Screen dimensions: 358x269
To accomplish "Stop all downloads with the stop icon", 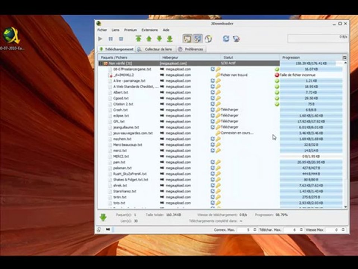I will (121, 39).
